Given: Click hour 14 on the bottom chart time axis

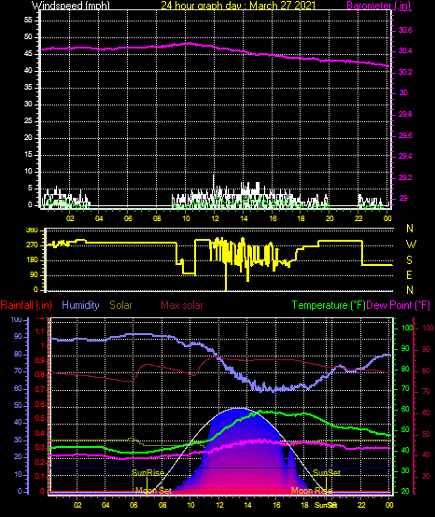Looking at the screenshot, I should 247,505.
